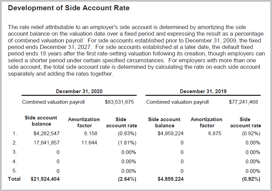Click the December 31, 2020 column header

click(79, 91)
